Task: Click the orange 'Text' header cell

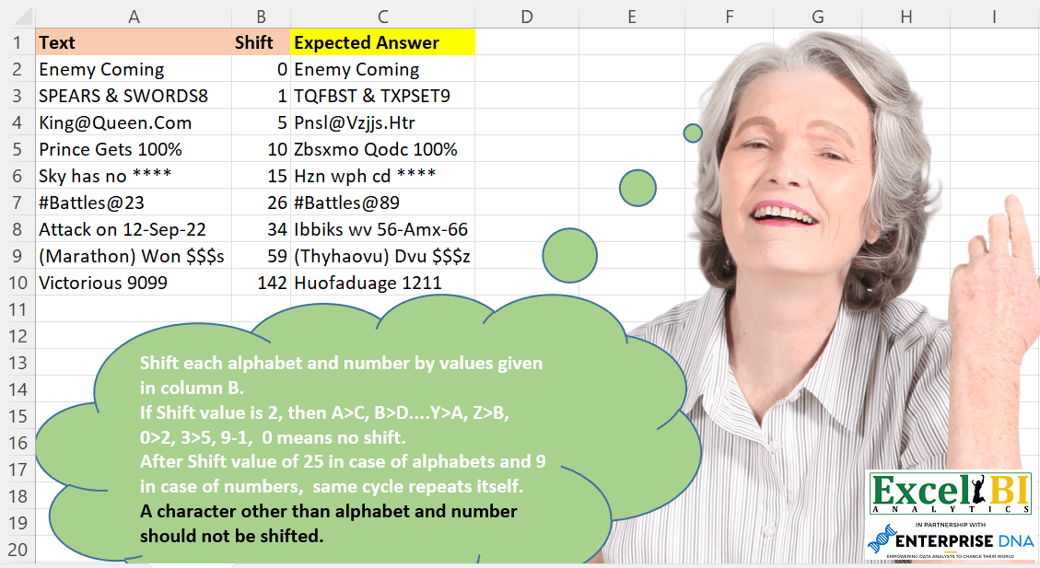Action: pyautogui.click(x=134, y=42)
